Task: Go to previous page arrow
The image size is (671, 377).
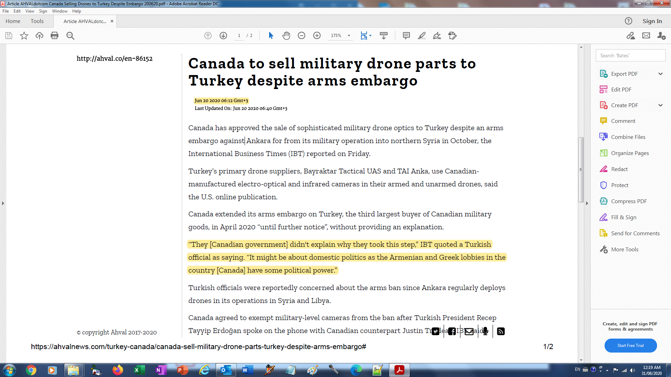Action: point(208,36)
